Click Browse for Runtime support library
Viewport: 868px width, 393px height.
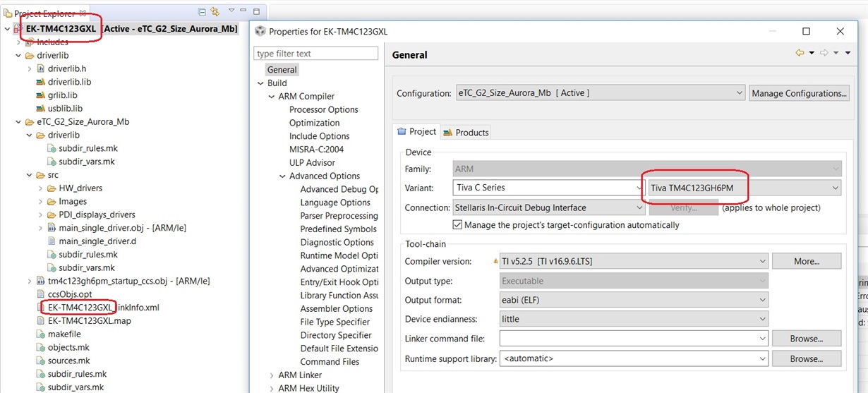807,359
